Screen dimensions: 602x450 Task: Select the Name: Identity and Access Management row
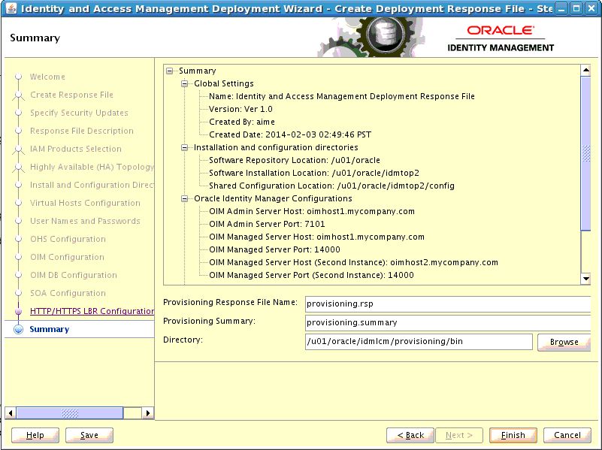[x=342, y=96]
